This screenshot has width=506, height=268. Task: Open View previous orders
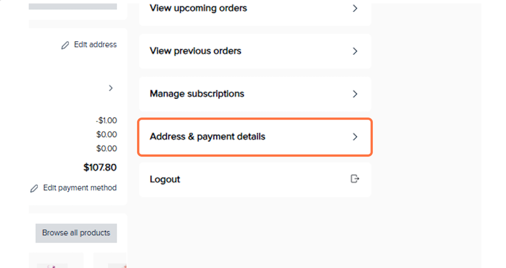pyautogui.click(x=195, y=51)
